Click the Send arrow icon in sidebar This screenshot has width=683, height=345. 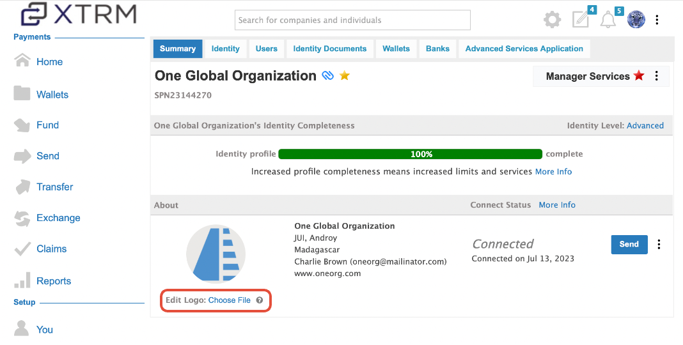(22, 156)
